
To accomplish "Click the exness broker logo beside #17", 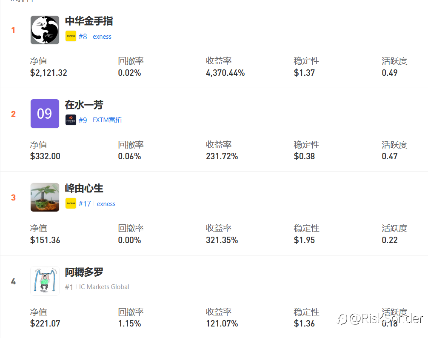I will pyautogui.click(x=71, y=203).
